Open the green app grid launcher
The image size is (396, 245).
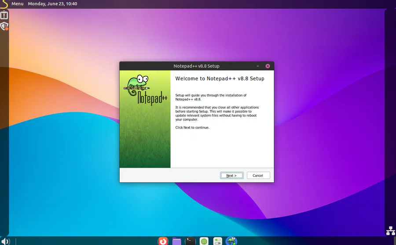point(204,241)
